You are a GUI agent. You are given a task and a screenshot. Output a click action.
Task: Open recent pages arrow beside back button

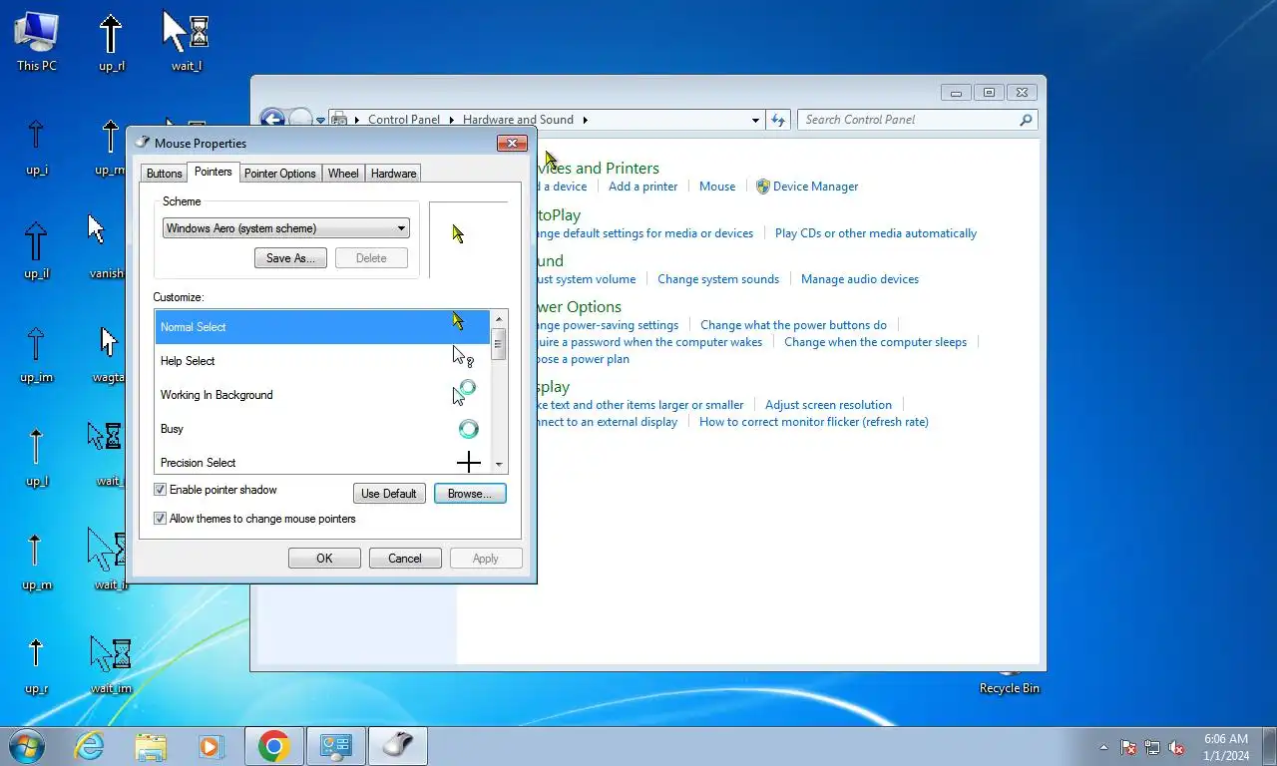pos(321,120)
